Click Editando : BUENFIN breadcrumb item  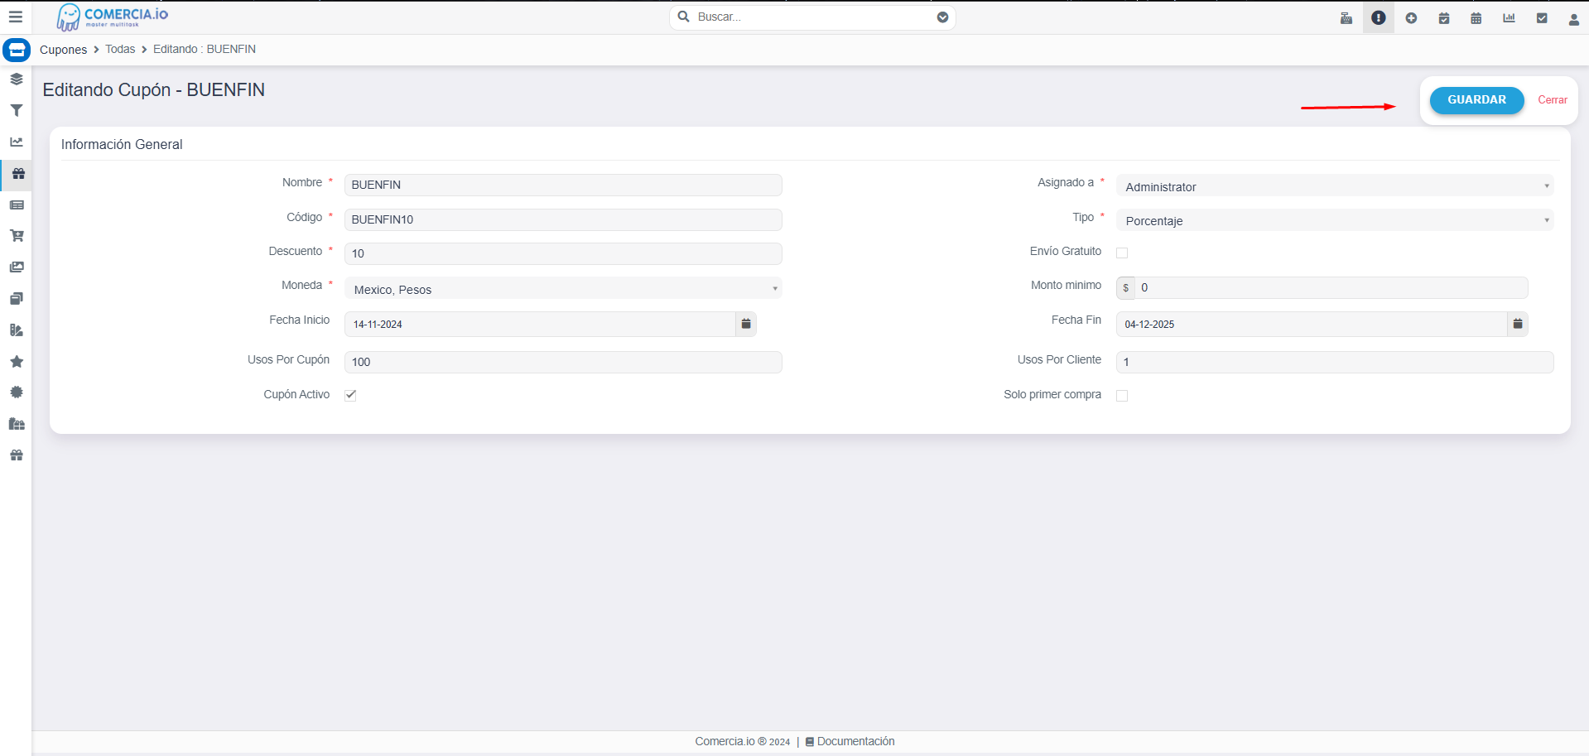[205, 50]
